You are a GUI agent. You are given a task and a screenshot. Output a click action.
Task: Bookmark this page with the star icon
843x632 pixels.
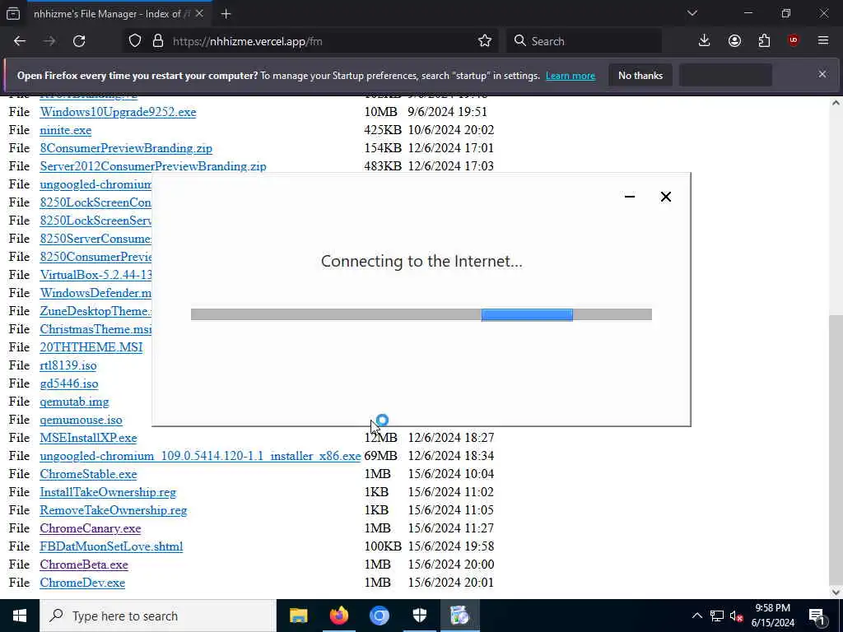484,41
